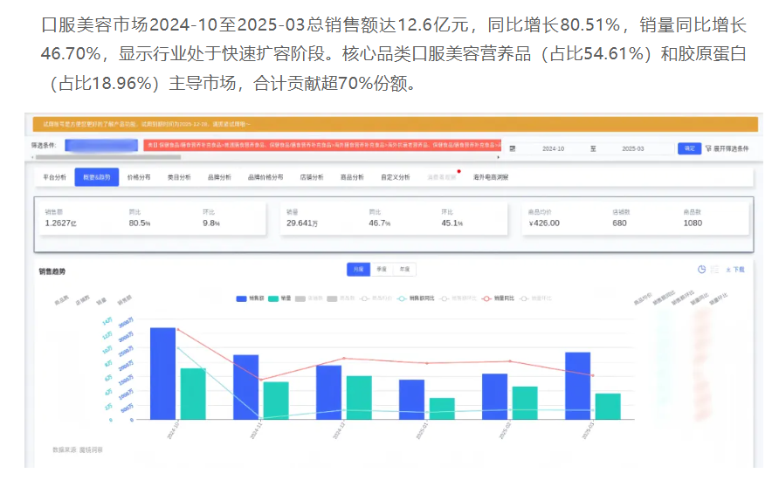Screen dimensions: 772x480
Task: Toggle the 销售额同比 line legend item
Action: 416,298
